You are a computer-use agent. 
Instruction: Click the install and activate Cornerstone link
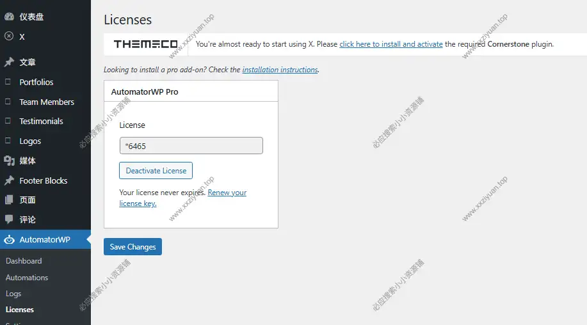pos(390,44)
